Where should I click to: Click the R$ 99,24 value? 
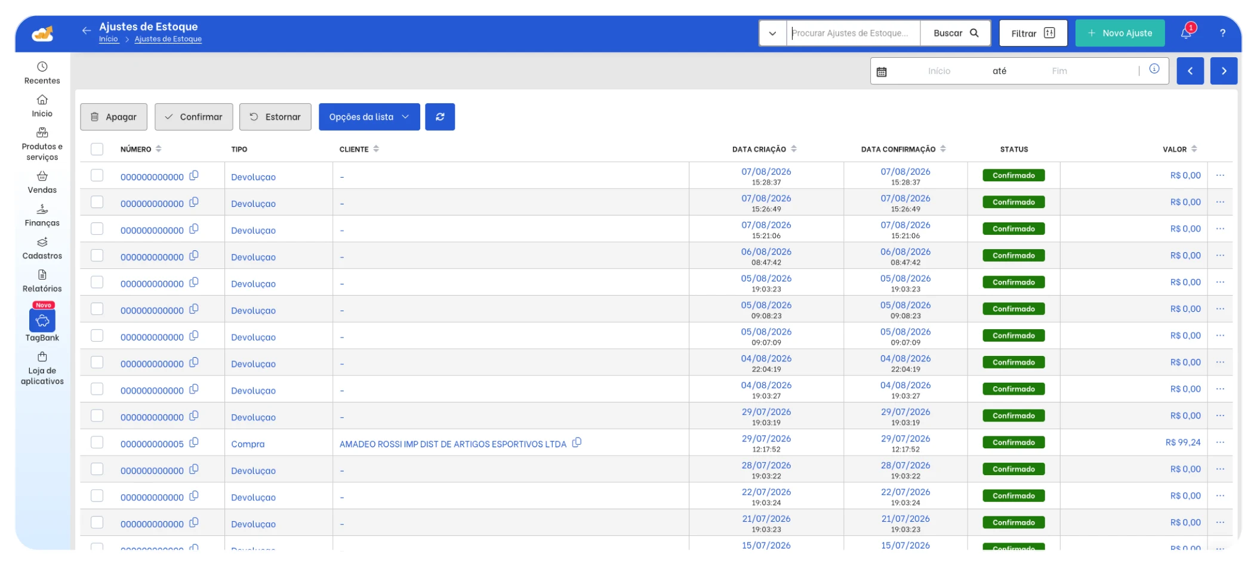1183,442
